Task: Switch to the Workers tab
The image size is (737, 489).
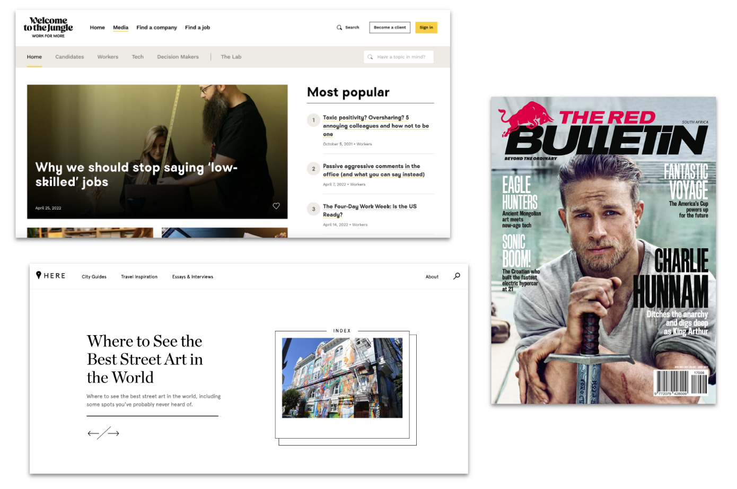Action: 108,57
